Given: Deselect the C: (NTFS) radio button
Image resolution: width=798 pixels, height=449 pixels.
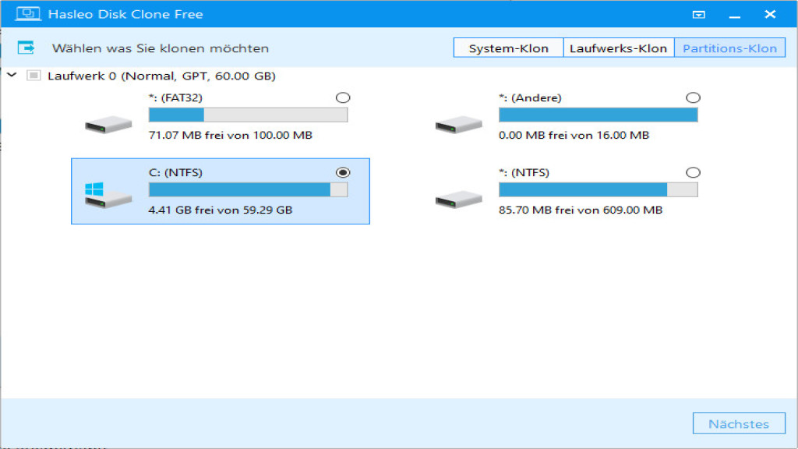Looking at the screenshot, I should pos(341,172).
